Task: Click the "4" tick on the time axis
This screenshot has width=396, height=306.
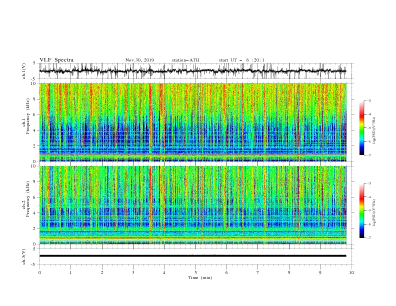Action: [164, 272]
